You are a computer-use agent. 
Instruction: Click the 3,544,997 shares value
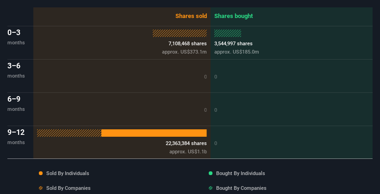233,43
